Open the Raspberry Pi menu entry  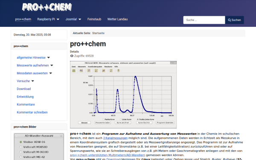[46, 19]
